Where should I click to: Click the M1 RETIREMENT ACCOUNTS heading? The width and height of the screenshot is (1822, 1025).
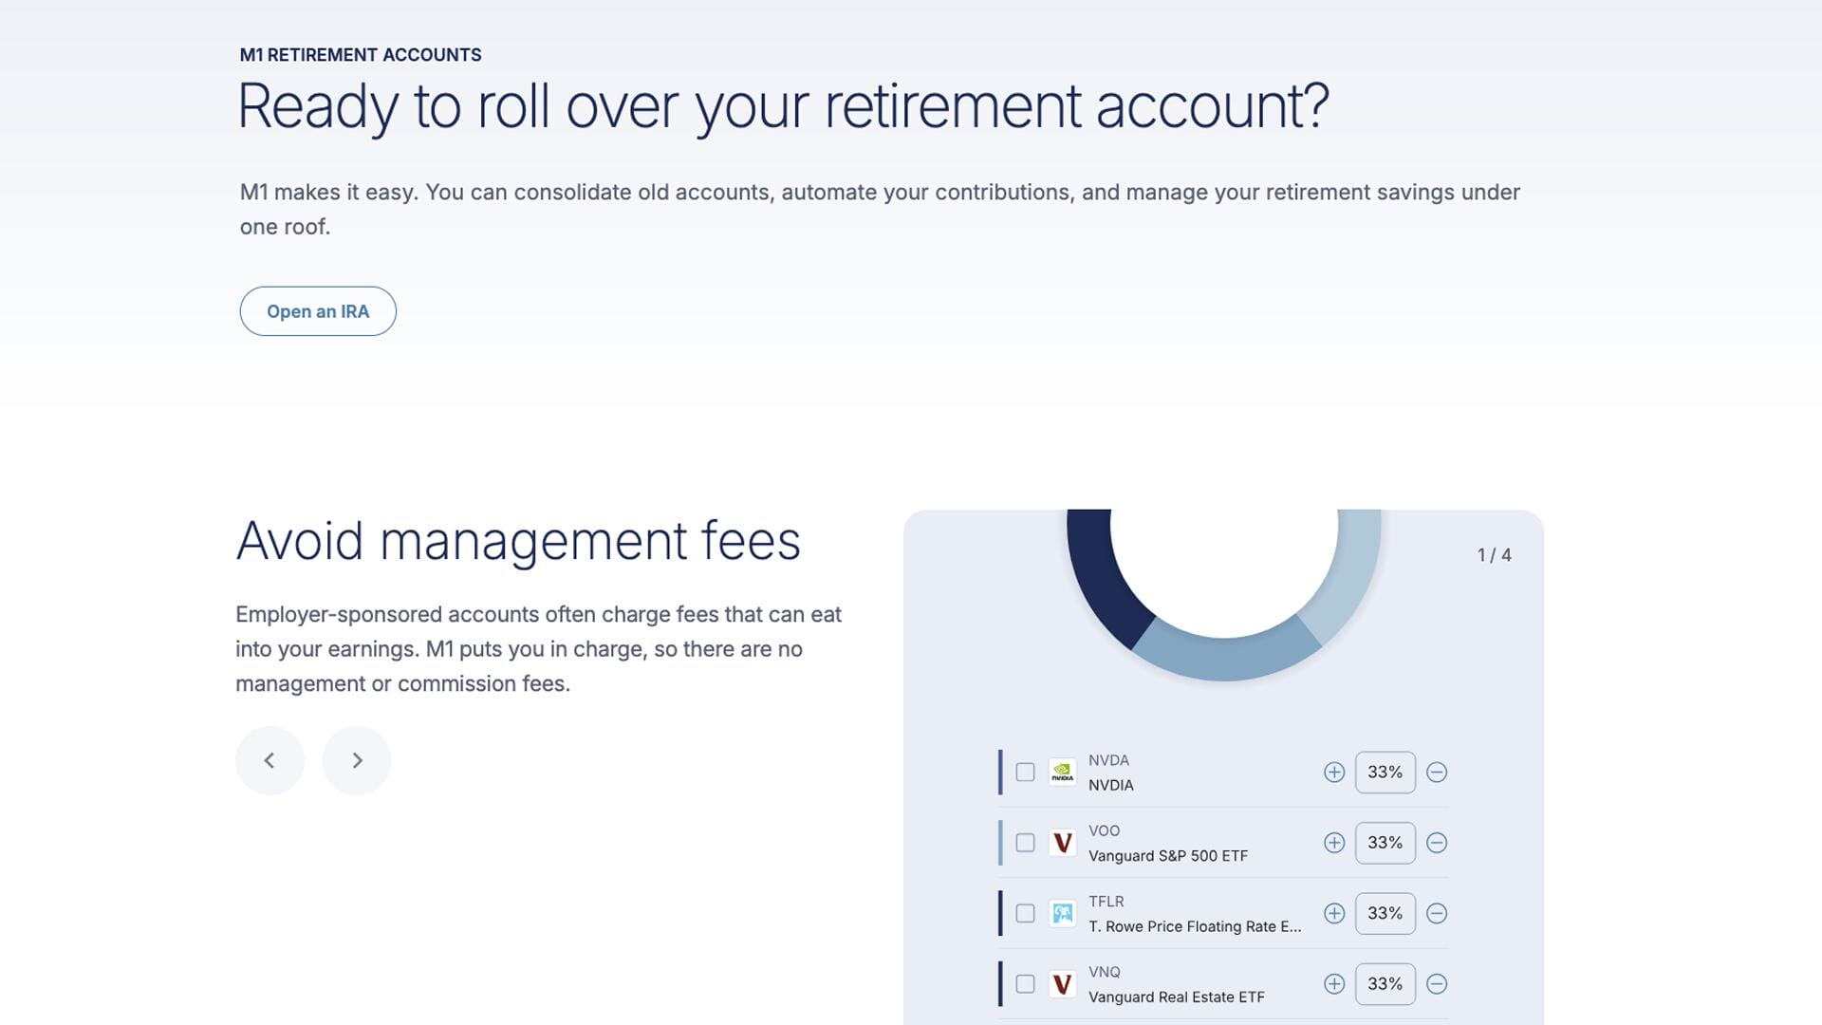tap(360, 55)
